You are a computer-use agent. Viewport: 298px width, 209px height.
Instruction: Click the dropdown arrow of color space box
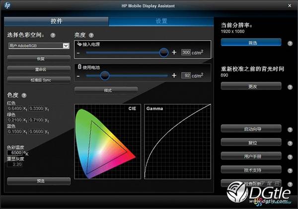coord(66,46)
